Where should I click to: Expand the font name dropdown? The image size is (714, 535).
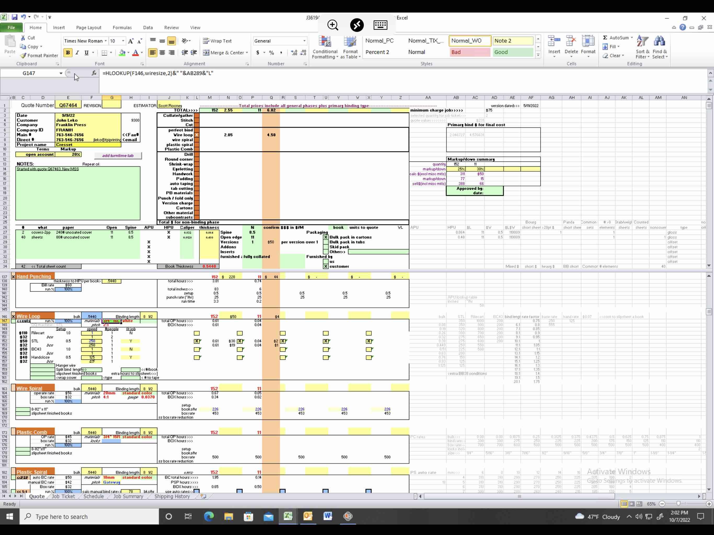106,41
